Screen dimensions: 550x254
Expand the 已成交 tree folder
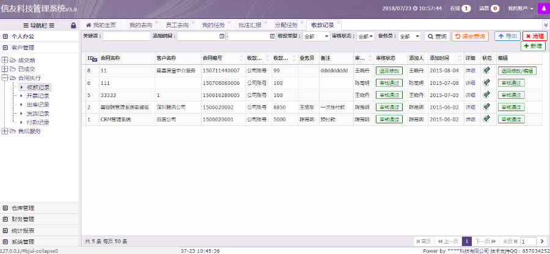[x=4, y=69]
